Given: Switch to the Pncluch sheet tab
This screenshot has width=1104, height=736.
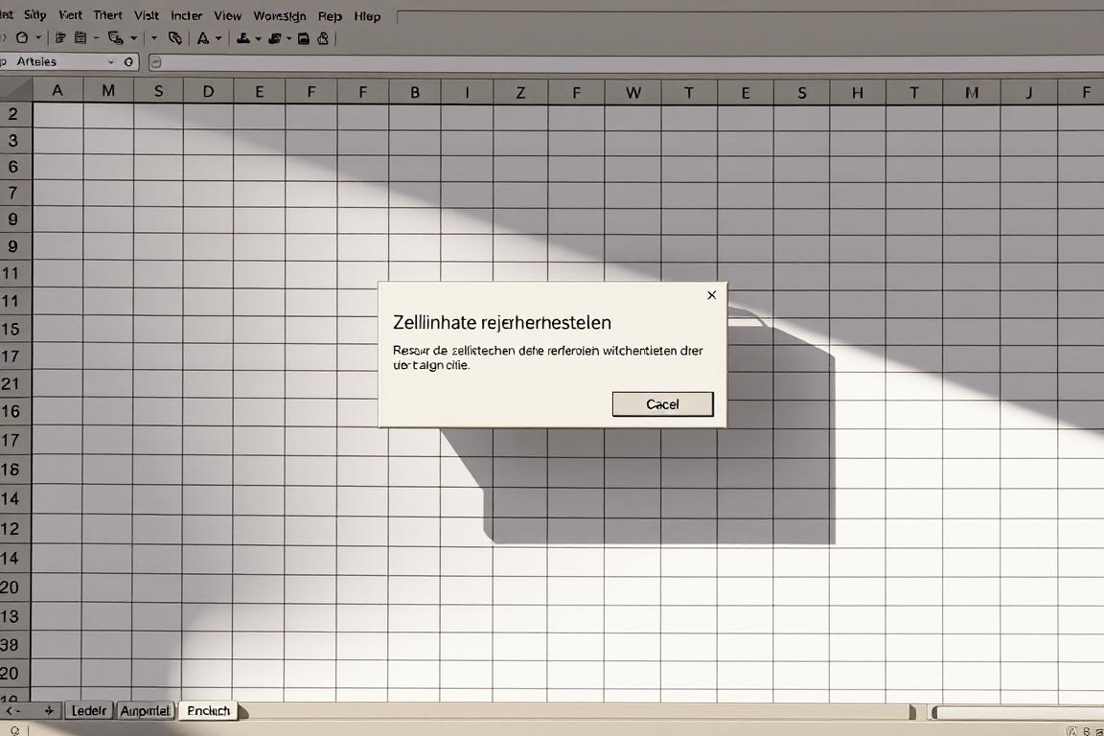Looking at the screenshot, I should 208,710.
